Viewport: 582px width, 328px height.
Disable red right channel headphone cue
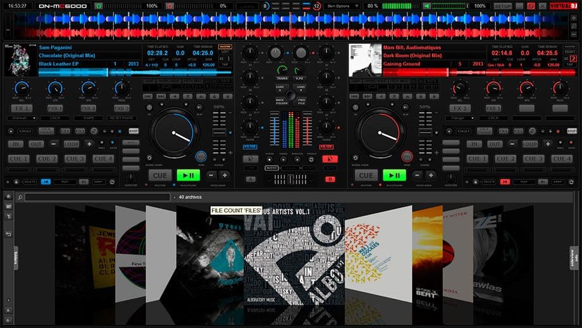pos(330,159)
